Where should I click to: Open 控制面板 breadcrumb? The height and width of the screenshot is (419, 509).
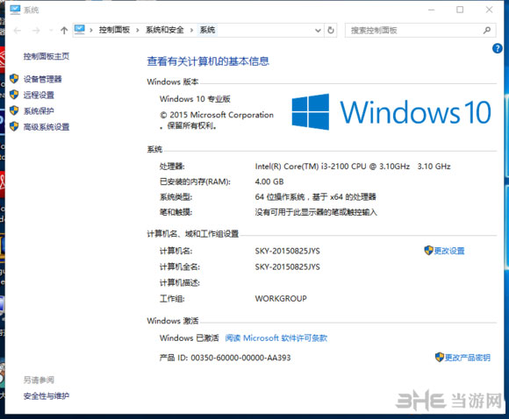(x=114, y=30)
